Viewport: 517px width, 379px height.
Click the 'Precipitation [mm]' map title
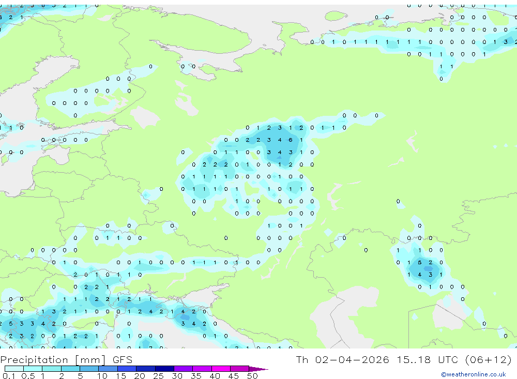[53, 359]
